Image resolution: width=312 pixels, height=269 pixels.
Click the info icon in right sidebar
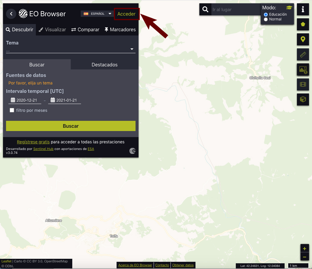[x=303, y=10]
